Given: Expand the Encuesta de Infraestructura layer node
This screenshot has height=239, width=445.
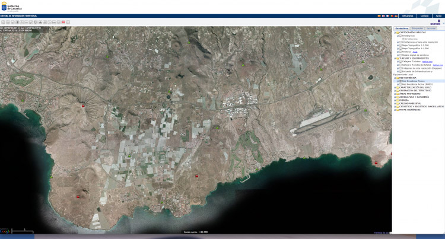Looking at the screenshot, I should [x=398, y=72].
